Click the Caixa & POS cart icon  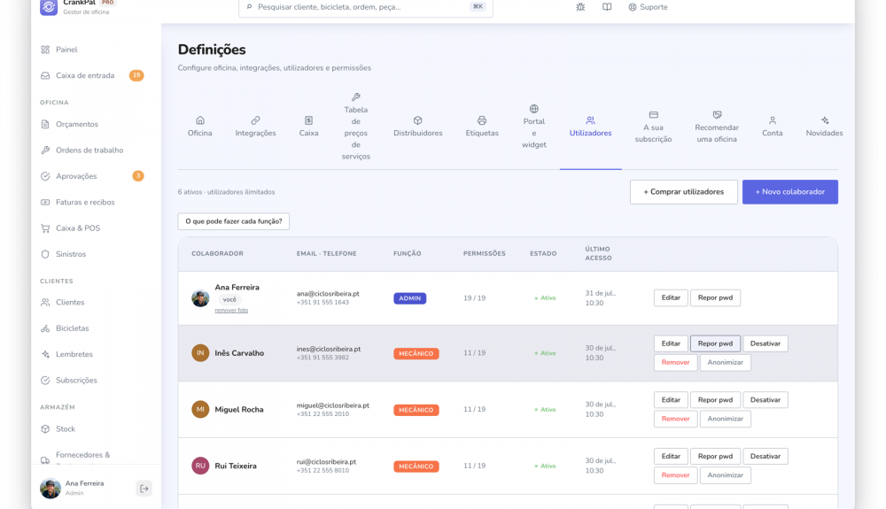45,228
